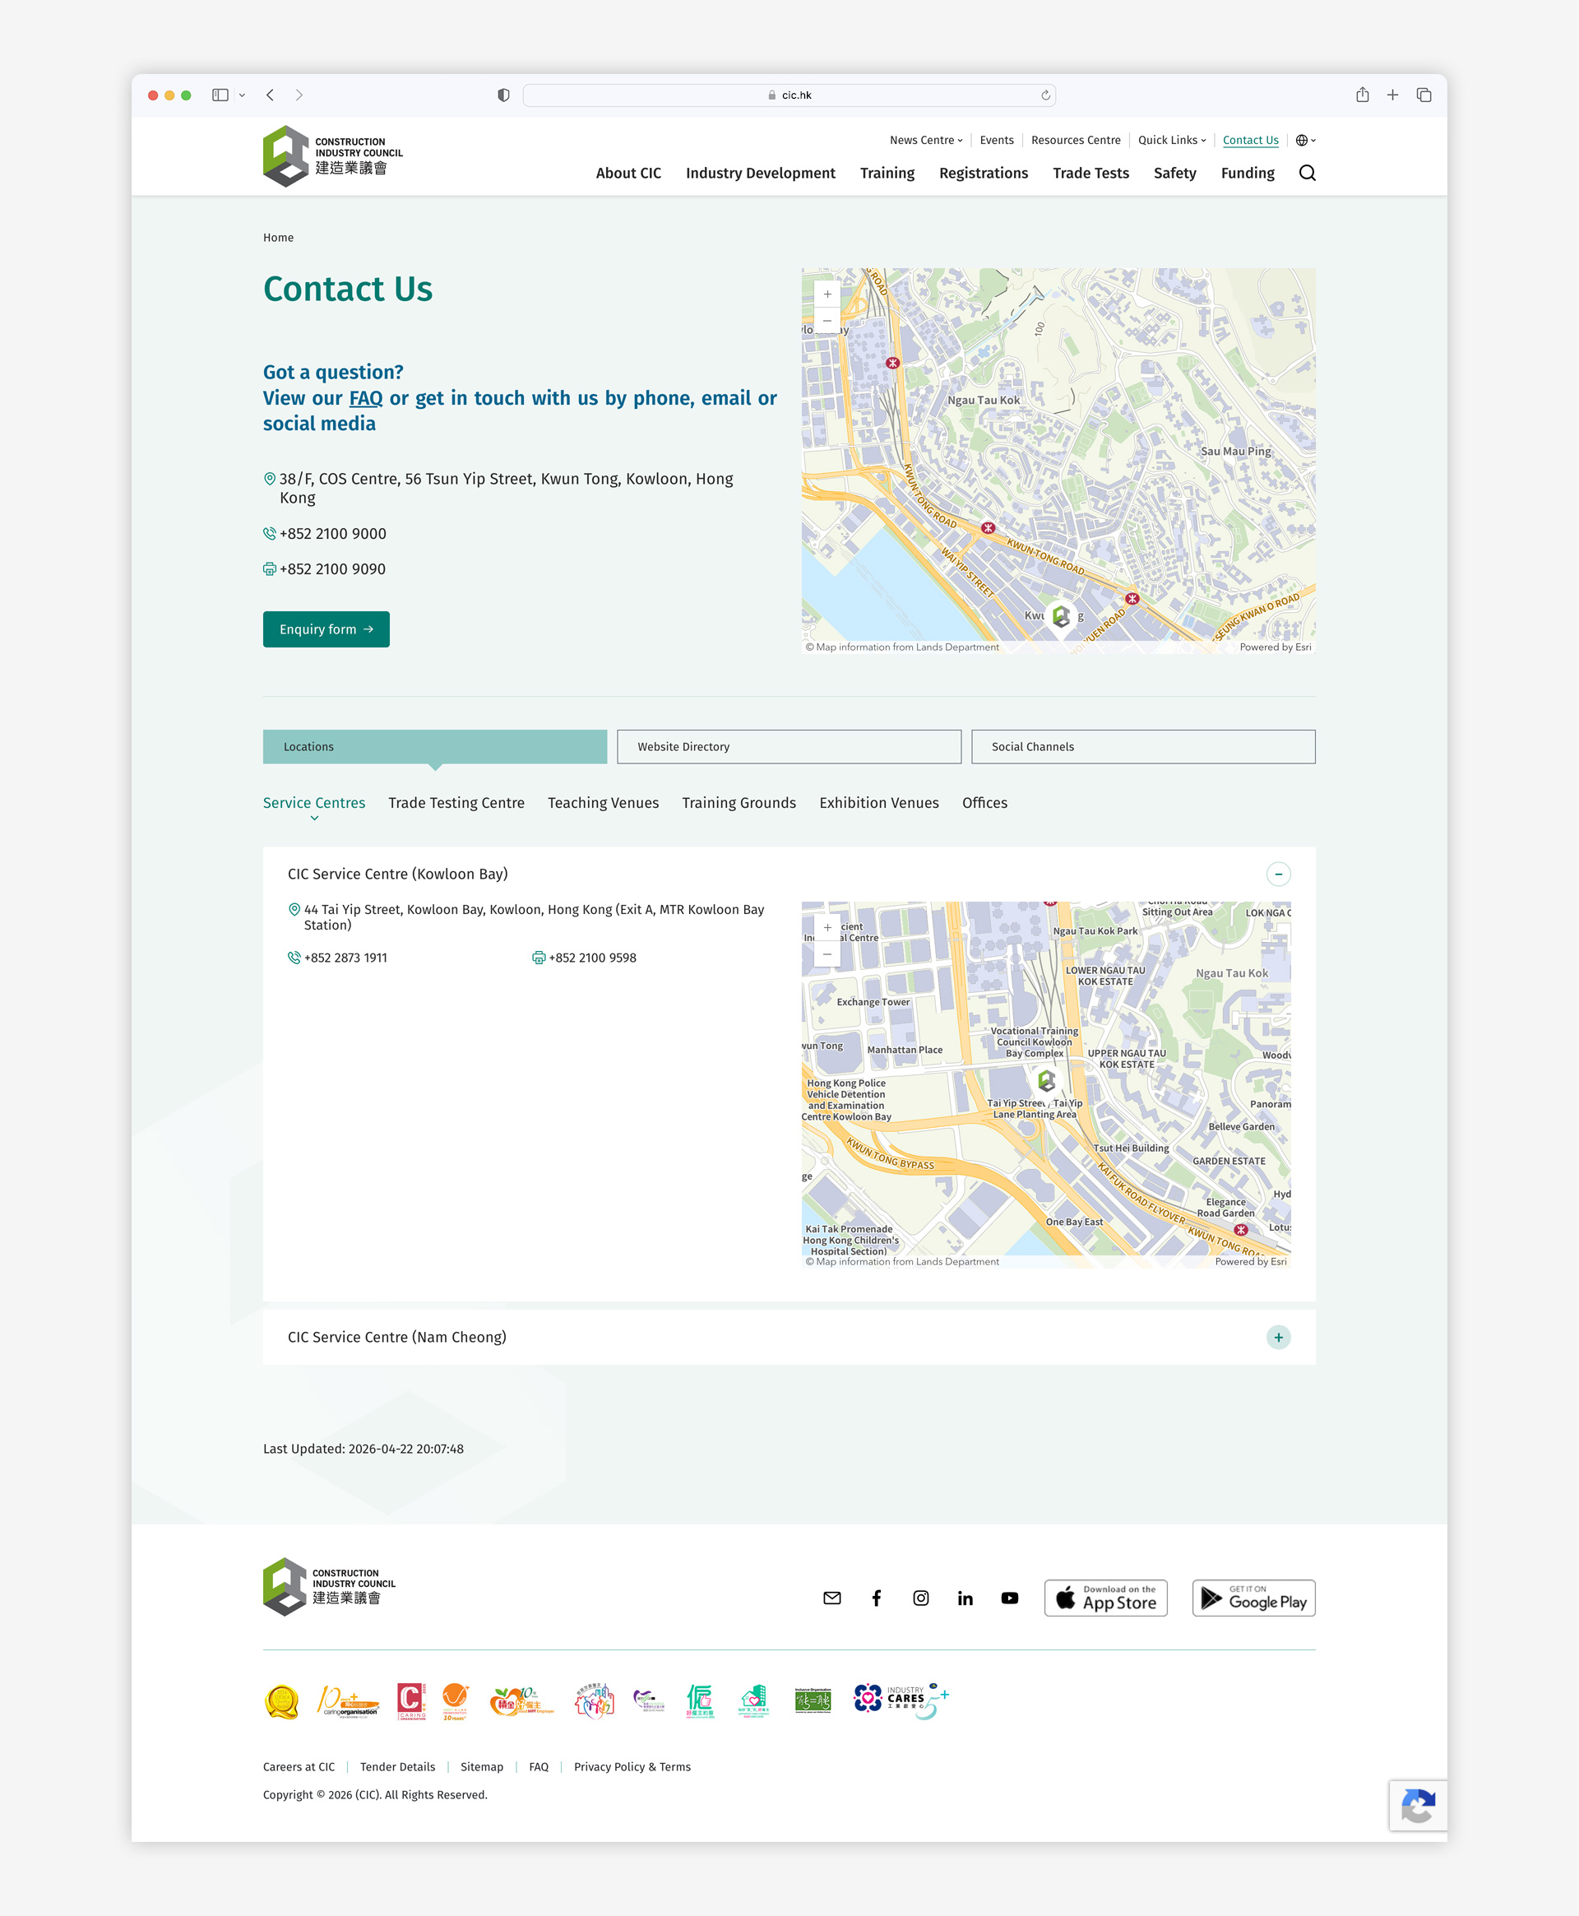Open the footer YouTube icon
The height and width of the screenshot is (1916, 1579).
point(1010,1598)
